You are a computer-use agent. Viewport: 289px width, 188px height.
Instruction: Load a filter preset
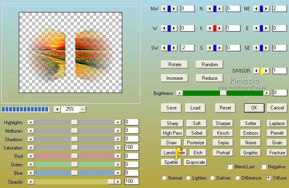[195, 108]
